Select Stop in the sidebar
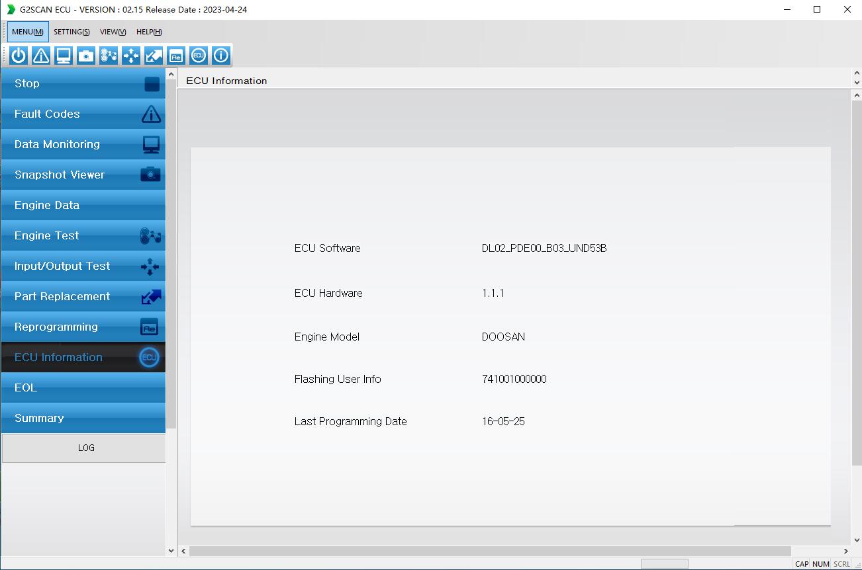Viewport: 862px width, 570px height. (83, 83)
